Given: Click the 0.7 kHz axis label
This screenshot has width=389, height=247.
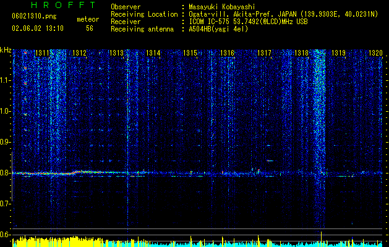Looking at the screenshot, I should tap(6, 204).
